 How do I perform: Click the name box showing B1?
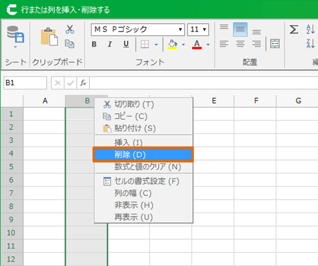[25, 83]
